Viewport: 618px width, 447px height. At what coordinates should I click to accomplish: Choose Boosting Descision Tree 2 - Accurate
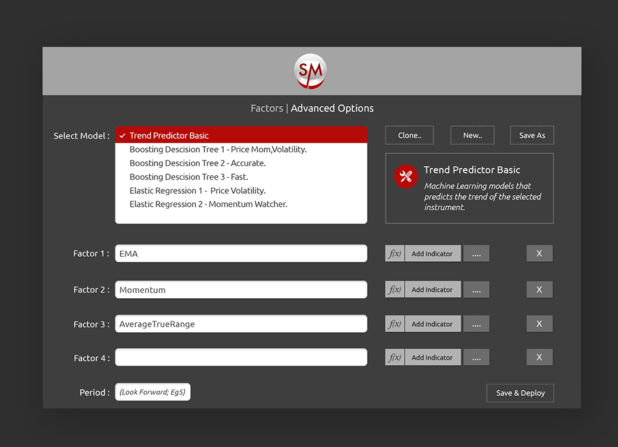pos(197,163)
